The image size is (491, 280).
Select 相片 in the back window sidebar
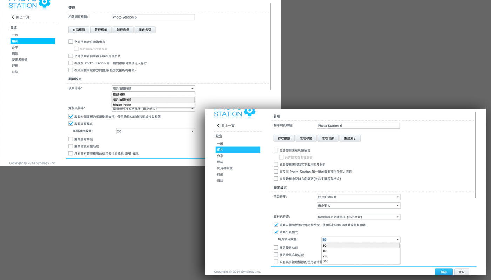pos(33,41)
